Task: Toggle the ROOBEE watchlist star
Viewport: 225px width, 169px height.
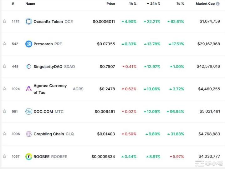Action: point(4,157)
